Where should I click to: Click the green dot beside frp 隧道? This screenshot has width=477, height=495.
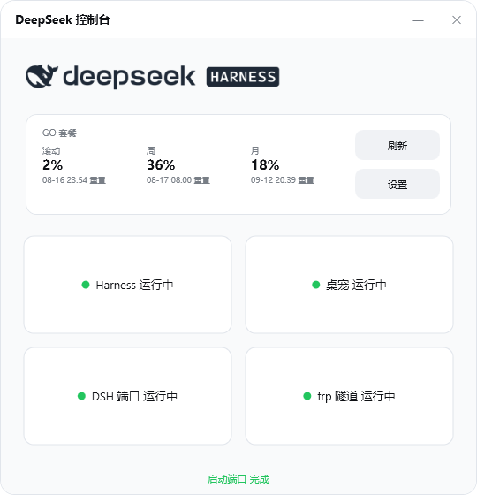click(x=307, y=396)
